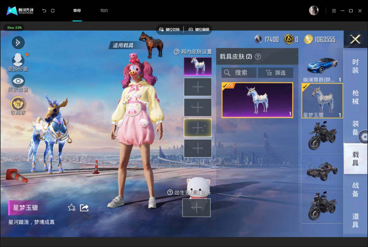Select the purple unicorn skin card
The height and width of the screenshot is (247, 368).
click(x=257, y=100)
